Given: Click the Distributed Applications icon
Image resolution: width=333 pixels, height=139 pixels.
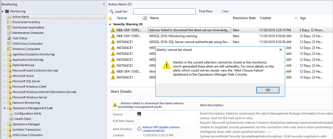Looking at the screenshot, I should pos(9,27).
